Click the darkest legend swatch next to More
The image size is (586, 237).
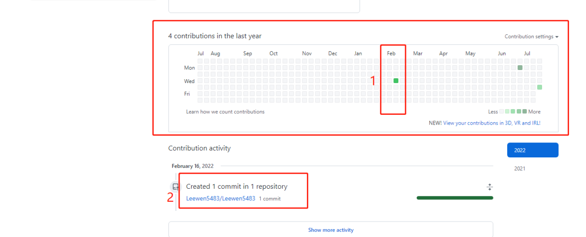click(x=525, y=112)
